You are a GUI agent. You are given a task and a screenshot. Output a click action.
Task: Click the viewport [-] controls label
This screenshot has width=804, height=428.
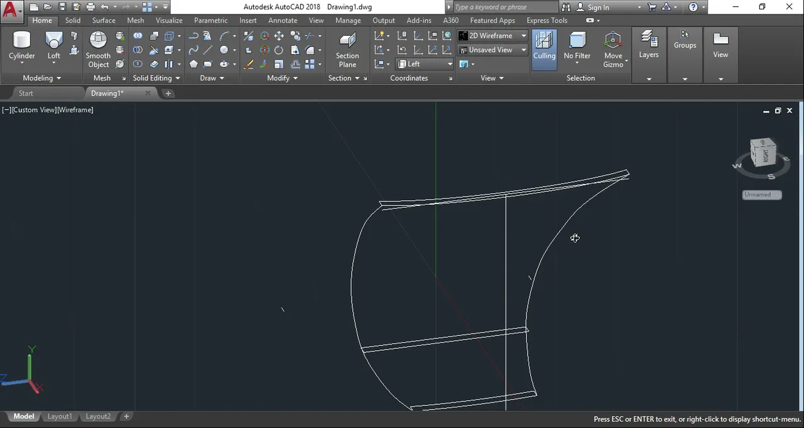(6, 110)
